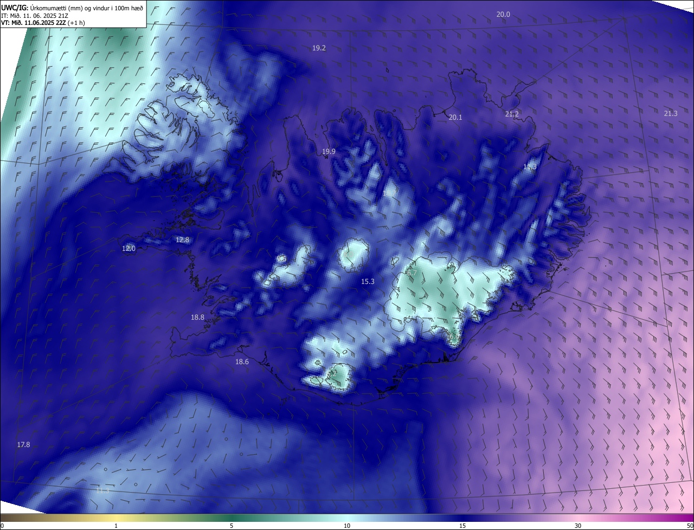Click the 10 tick label on the color scale
Image resolution: width=694 pixels, height=530 pixels.
pos(347,526)
